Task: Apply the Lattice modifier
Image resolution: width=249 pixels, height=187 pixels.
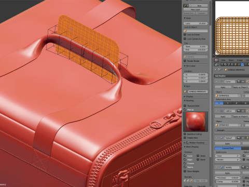Action: pyautogui.click(x=223, y=116)
